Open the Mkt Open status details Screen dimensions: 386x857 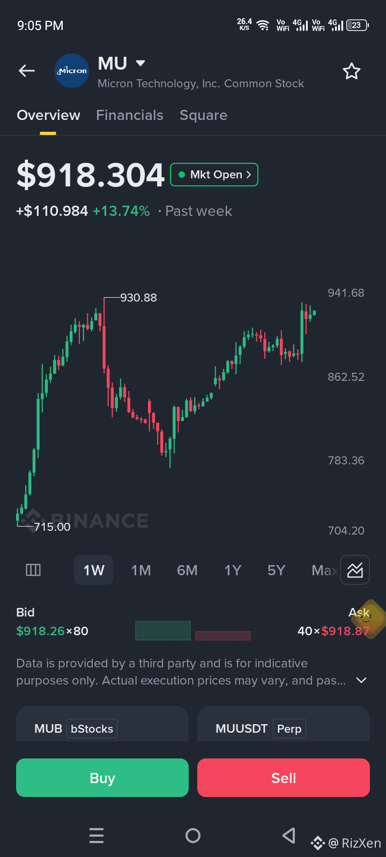(x=214, y=175)
